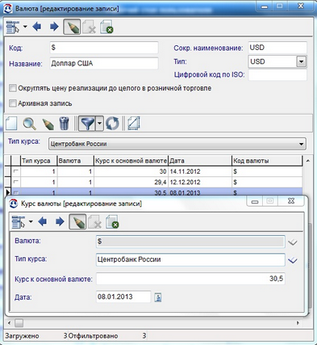Click the copy pages icon in rates toolbar
The image size is (317, 345).
click(134, 124)
